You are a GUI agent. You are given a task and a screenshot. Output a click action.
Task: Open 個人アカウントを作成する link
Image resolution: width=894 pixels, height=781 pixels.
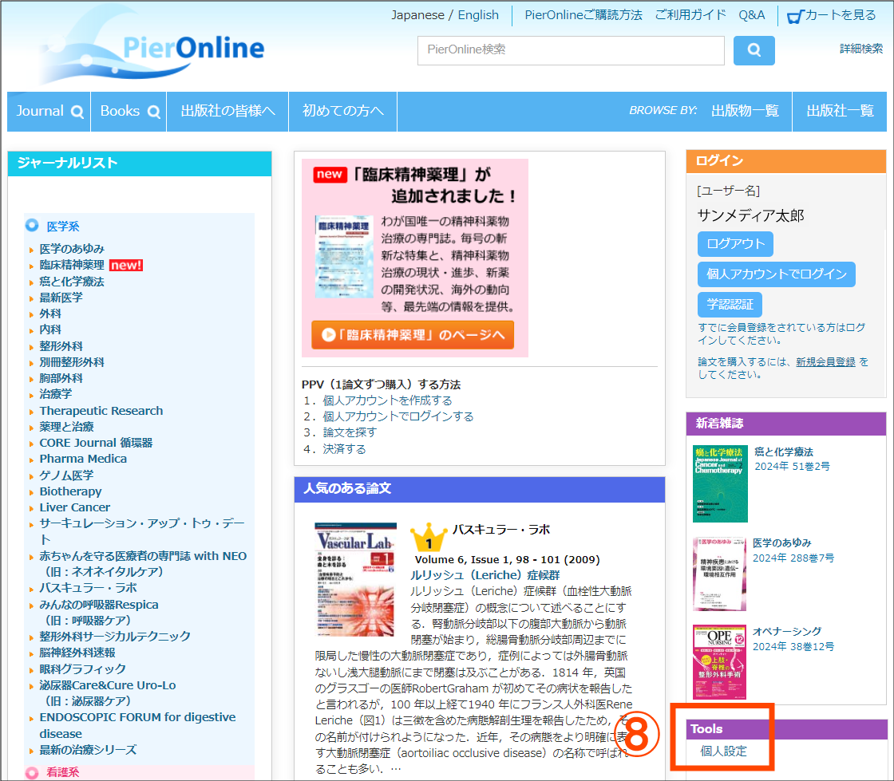tap(387, 400)
